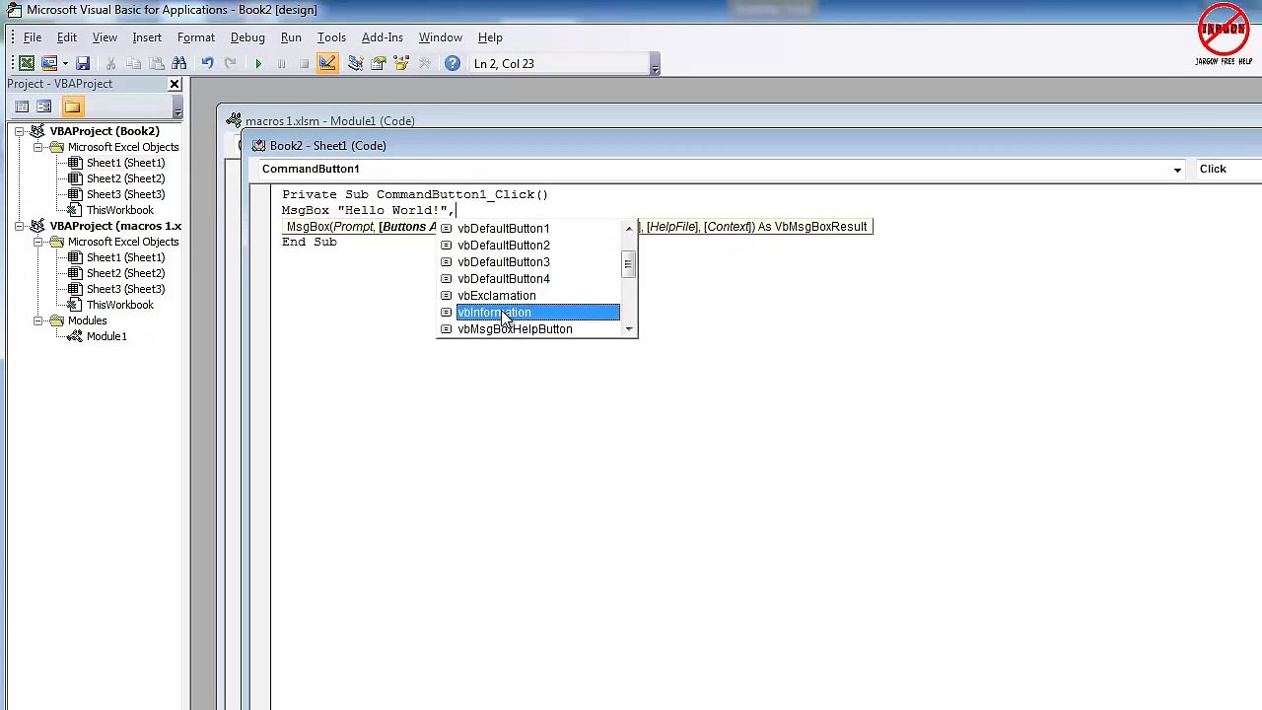Open the Help menu
Viewport: 1262px width, 710px height.
490,37
